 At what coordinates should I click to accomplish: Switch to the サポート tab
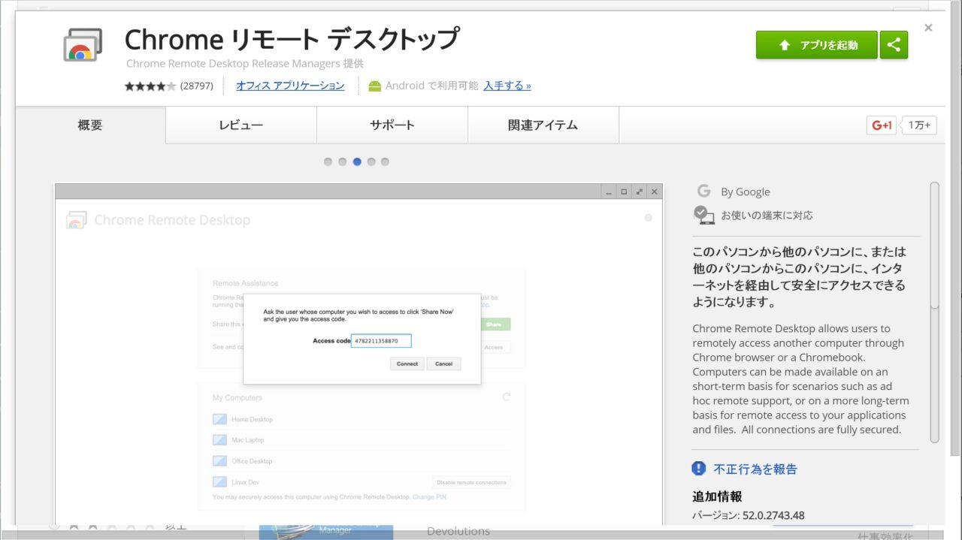click(x=392, y=125)
